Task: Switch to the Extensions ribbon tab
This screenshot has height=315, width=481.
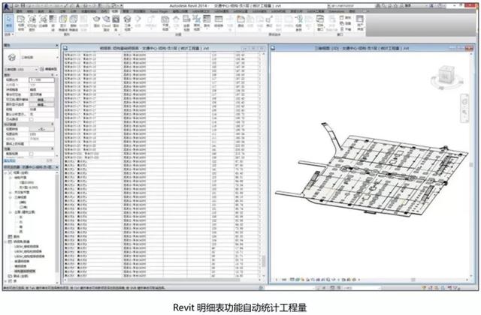Action: pos(337,11)
